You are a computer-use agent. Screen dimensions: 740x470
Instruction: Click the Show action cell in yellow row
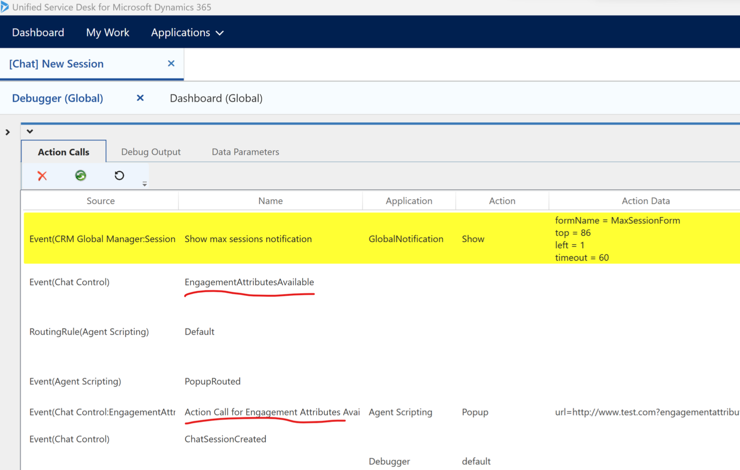pyautogui.click(x=473, y=239)
